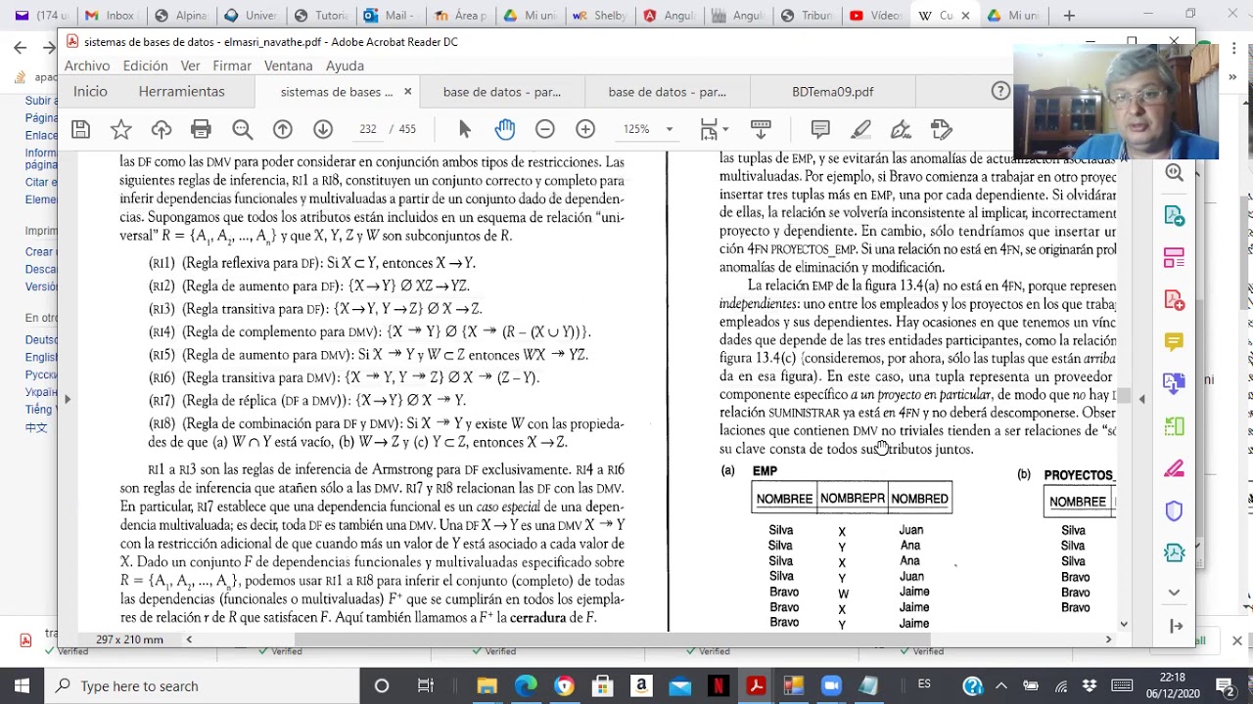Go to the previous page with the up arrow
Screen dimensions: 1253x704
click(282, 129)
